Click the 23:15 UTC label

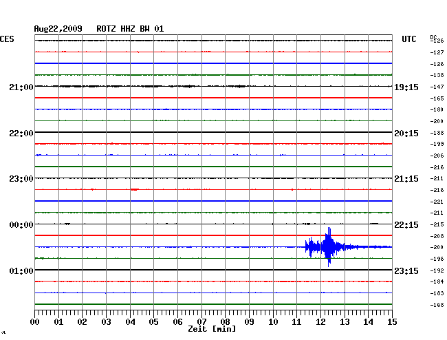coord(406,270)
